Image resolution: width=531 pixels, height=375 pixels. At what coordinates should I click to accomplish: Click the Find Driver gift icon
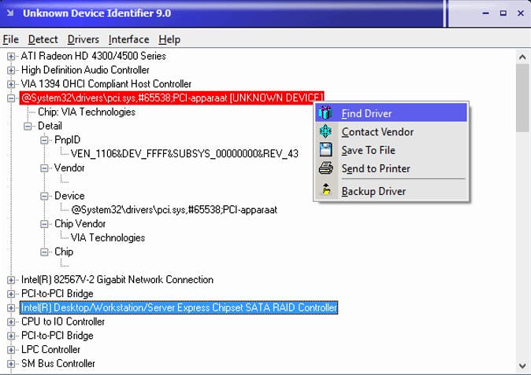point(325,113)
